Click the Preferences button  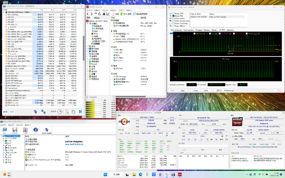coord(229,90)
